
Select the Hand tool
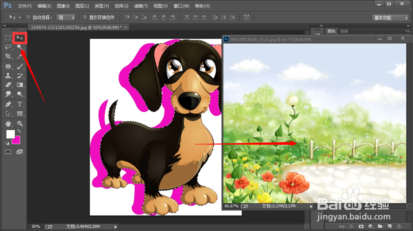[8, 123]
